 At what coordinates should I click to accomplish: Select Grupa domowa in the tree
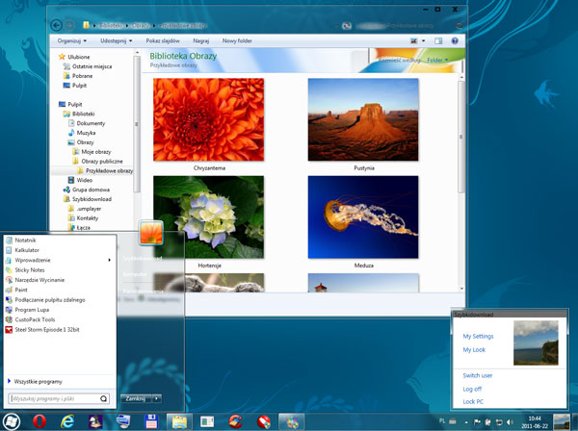[87, 190]
